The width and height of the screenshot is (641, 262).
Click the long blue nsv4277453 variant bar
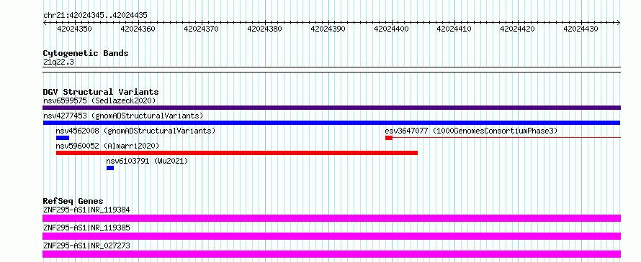coord(331,123)
